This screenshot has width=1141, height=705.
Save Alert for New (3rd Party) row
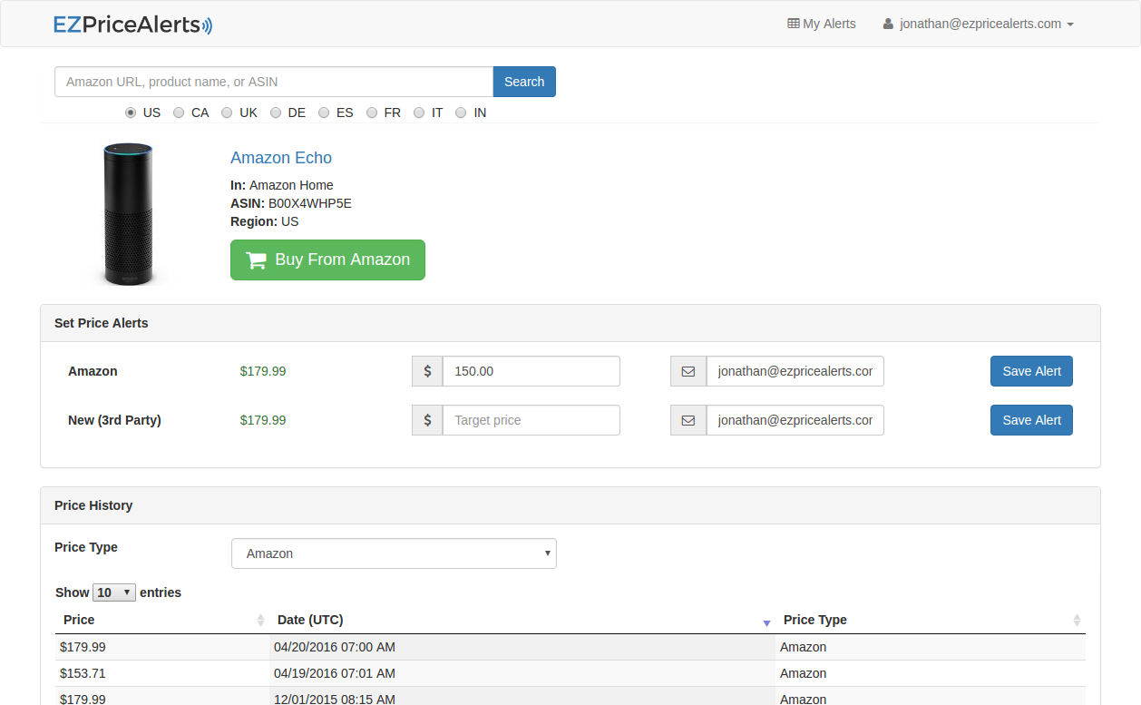(1031, 420)
